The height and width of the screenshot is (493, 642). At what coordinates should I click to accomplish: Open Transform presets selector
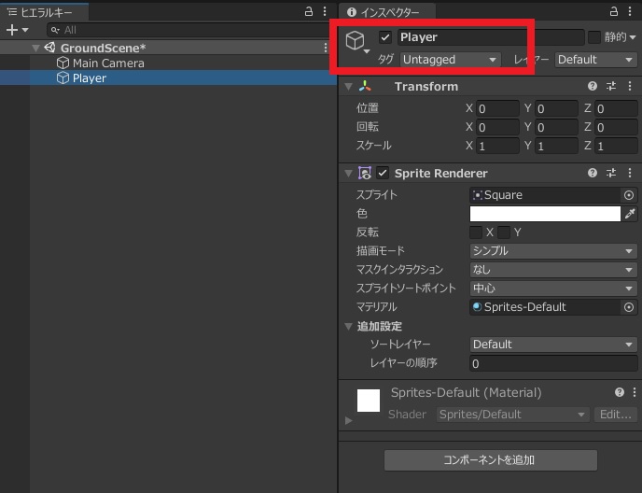pos(611,86)
